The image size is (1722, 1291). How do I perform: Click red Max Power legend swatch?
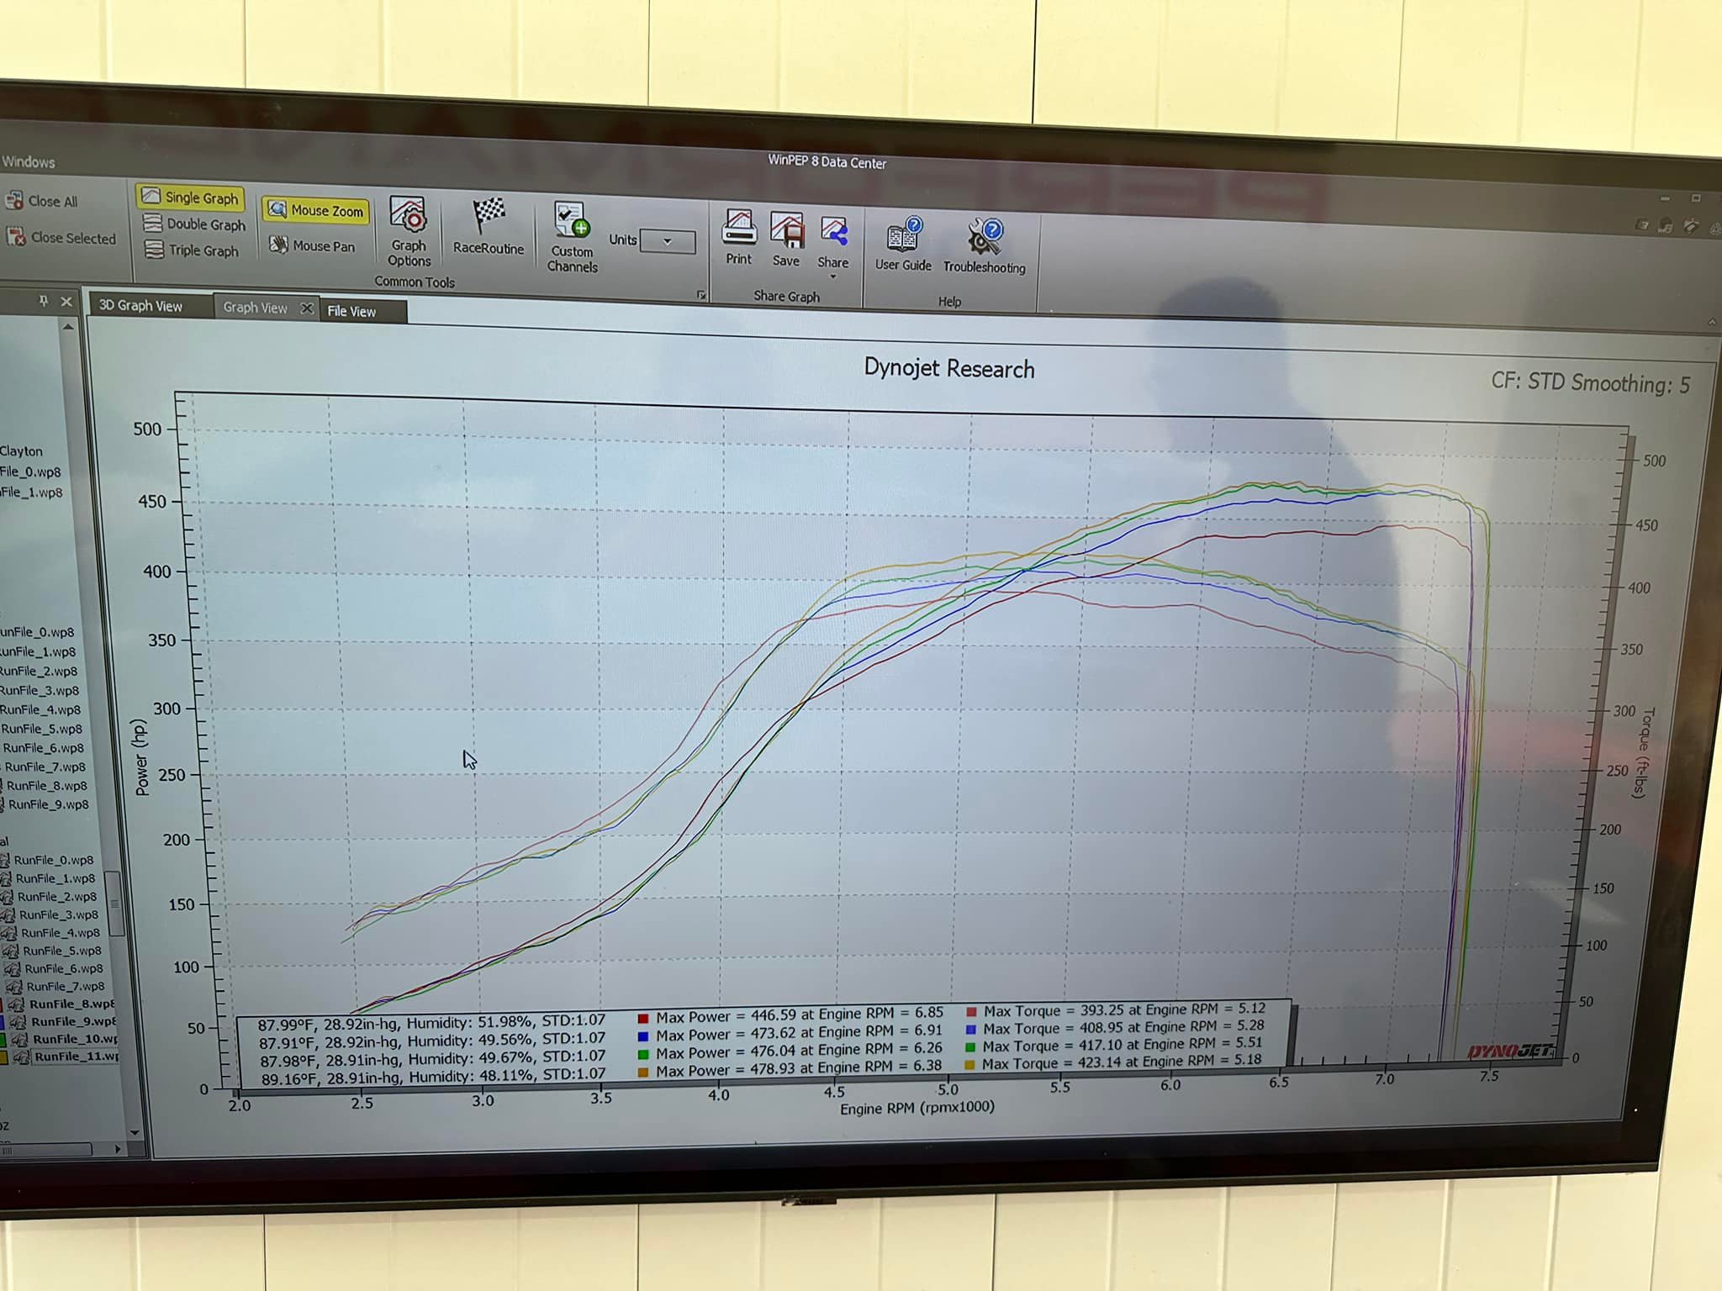pyautogui.click(x=642, y=1018)
